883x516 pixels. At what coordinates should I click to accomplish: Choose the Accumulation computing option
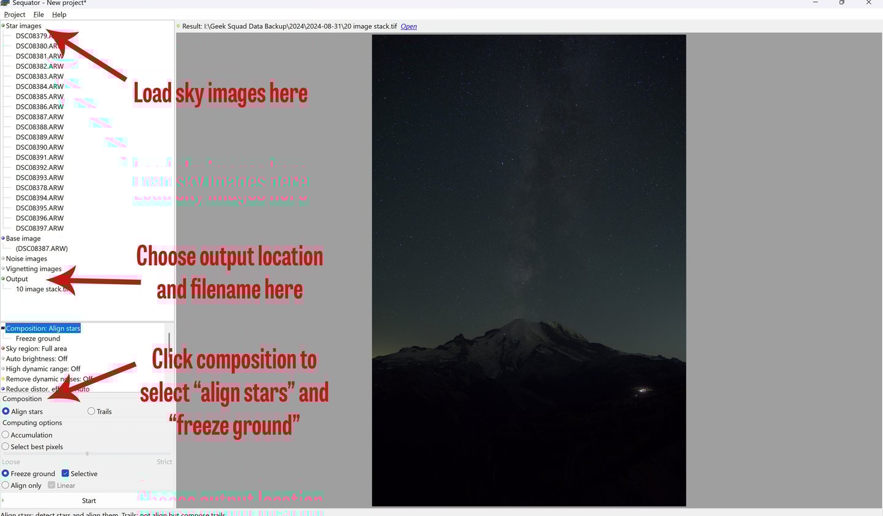click(x=6, y=435)
